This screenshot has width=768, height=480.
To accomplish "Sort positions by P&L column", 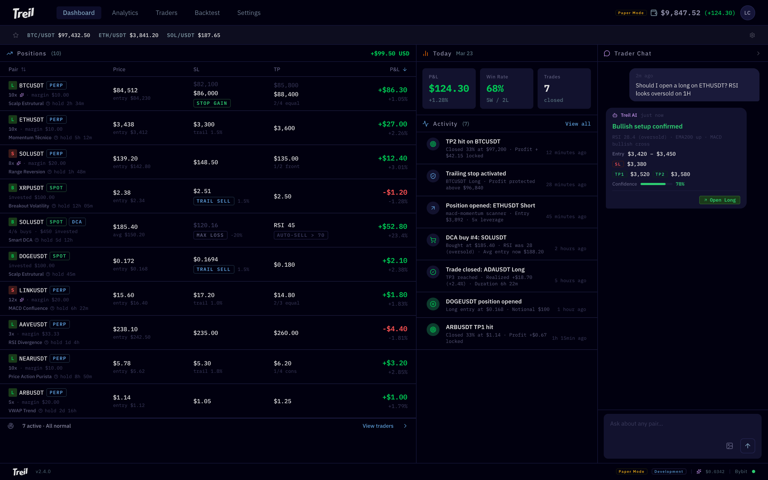I will click(x=398, y=69).
